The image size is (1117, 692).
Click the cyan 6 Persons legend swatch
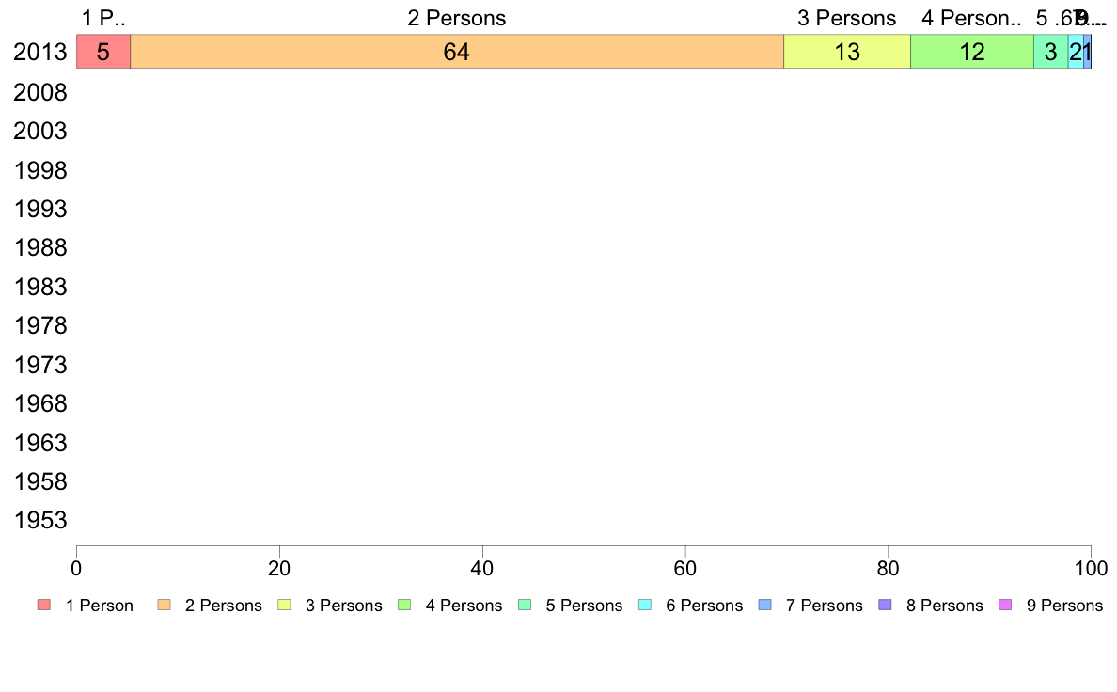645,605
